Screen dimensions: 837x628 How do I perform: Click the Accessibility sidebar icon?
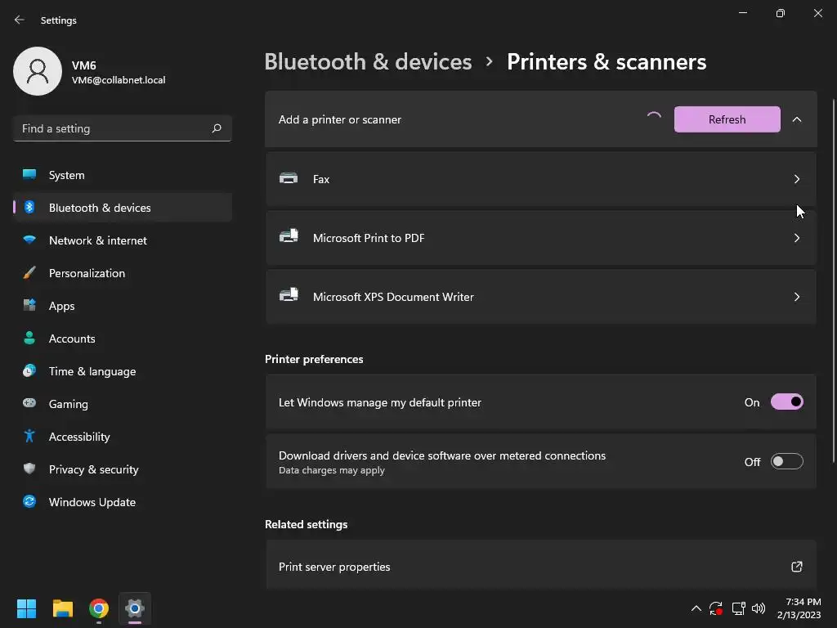tap(29, 437)
